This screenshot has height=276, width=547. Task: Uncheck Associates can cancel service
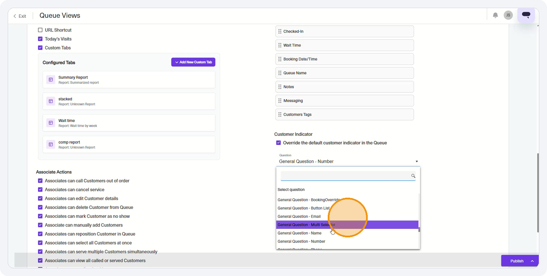[40, 189]
